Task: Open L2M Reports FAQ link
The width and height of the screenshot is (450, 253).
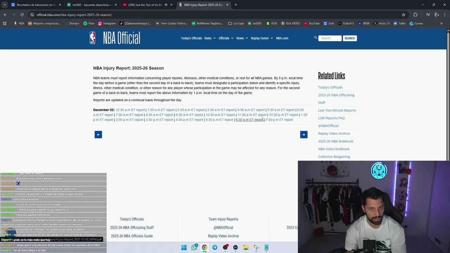Action: (x=331, y=118)
